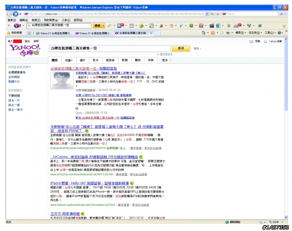Switch to the 圖片 images search tab
The height and width of the screenshot is (231, 292).
coord(83,60)
